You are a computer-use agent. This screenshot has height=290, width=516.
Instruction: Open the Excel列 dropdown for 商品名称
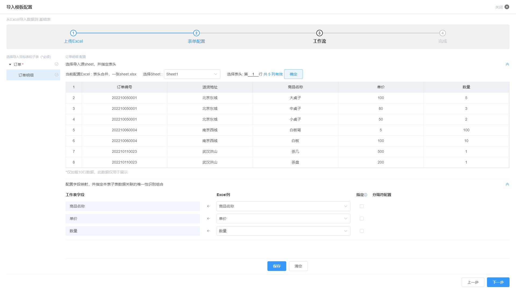(x=284, y=206)
